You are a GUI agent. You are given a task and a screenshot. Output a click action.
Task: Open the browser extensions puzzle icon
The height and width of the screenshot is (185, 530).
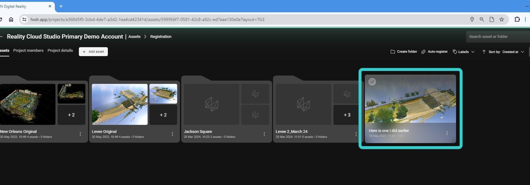[x=517, y=19]
